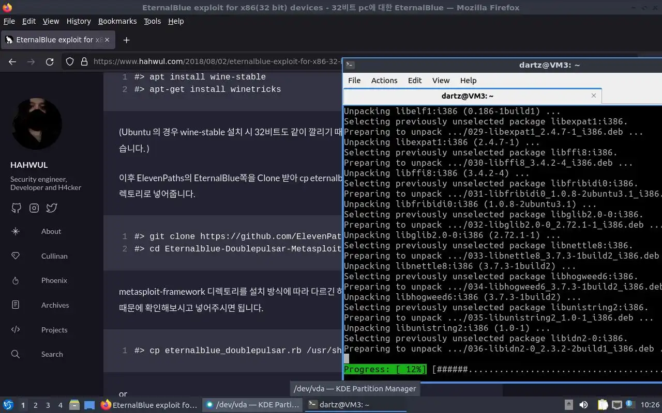Screen dimensions: 662x413
Task: Open the Phoenix link in sidebar
Action: click(54, 280)
